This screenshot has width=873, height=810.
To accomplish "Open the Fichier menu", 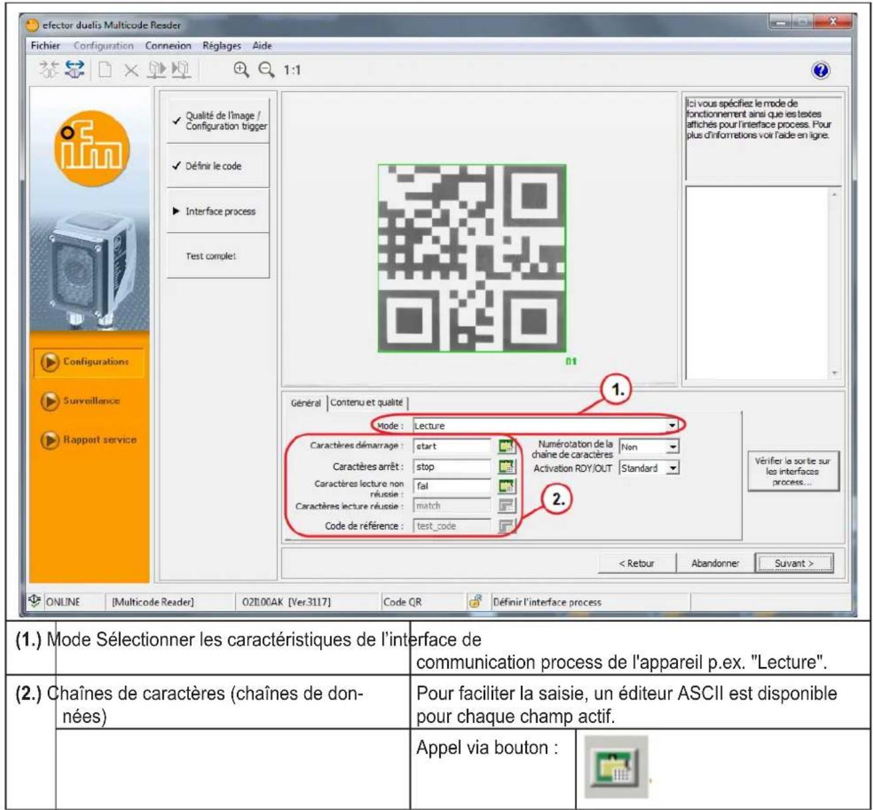I will pyautogui.click(x=45, y=46).
